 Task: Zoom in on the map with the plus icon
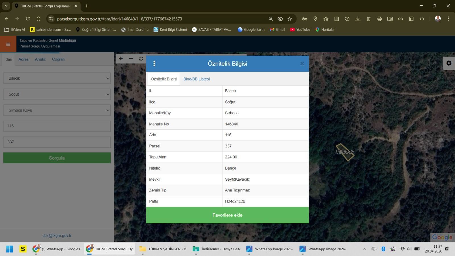[121, 59]
